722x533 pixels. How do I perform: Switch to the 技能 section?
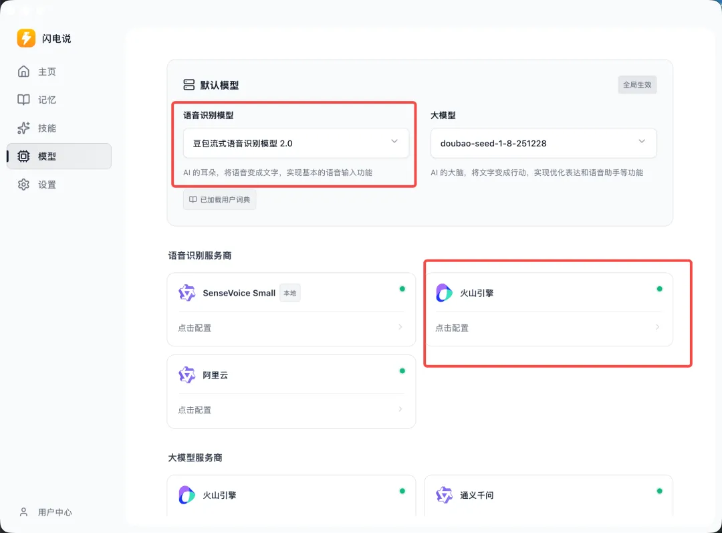[x=59, y=128]
